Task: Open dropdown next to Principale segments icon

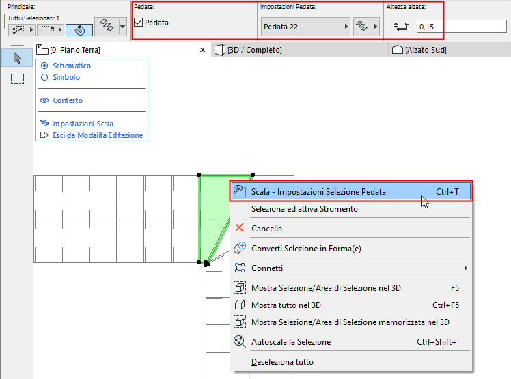Action: click(123, 26)
